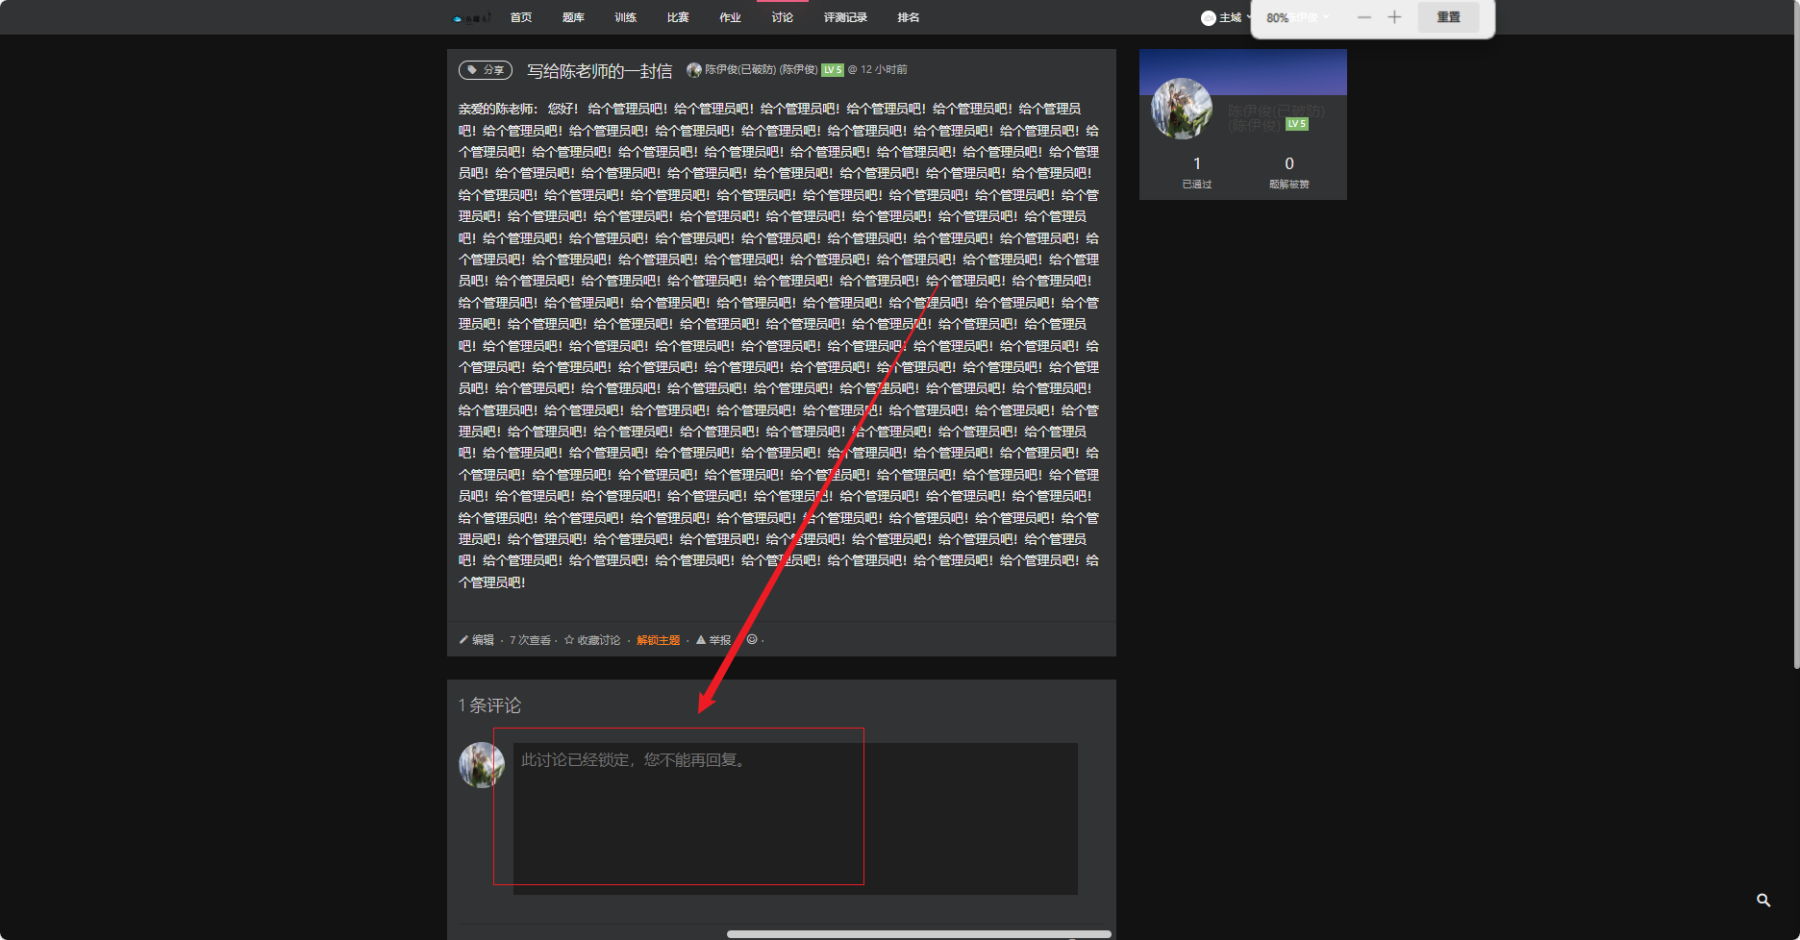The image size is (1800, 940).
Task: Click the LV 5 badge in sidebar card
Action: (x=1297, y=124)
